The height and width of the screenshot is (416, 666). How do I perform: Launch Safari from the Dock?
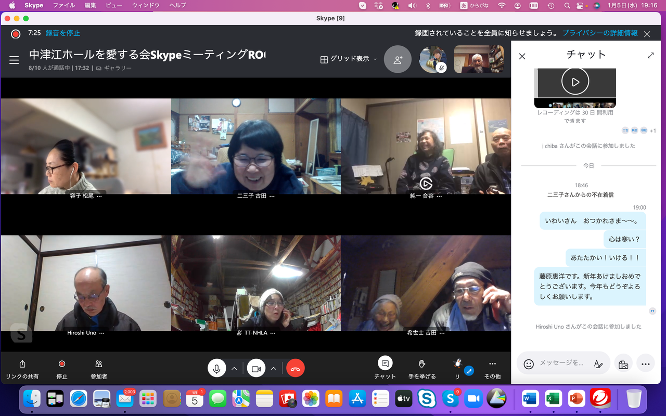coord(79,399)
